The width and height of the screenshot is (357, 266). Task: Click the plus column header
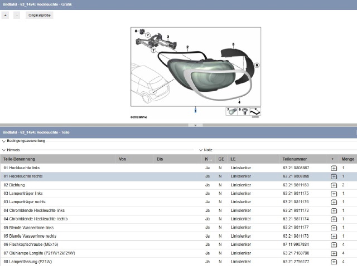(x=332, y=159)
